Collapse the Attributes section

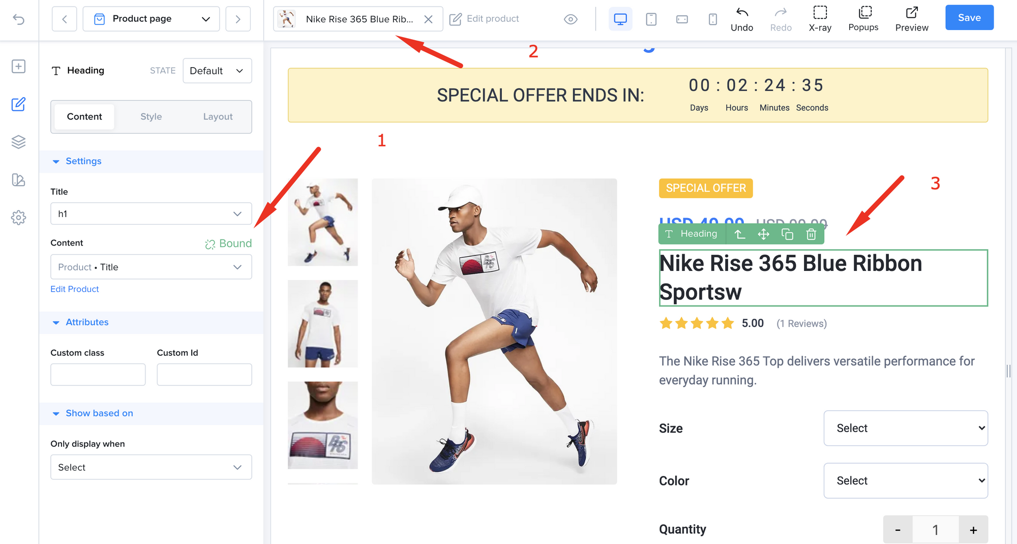click(x=151, y=323)
